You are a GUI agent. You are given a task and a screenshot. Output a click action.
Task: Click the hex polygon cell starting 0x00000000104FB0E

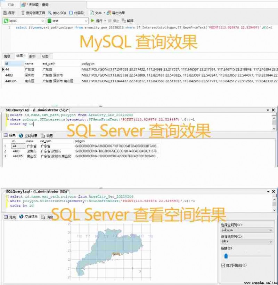[x=117, y=151]
